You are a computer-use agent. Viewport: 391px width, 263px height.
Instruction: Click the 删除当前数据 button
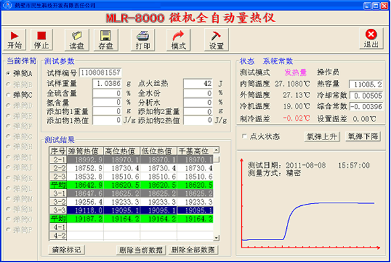click(141, 250)
